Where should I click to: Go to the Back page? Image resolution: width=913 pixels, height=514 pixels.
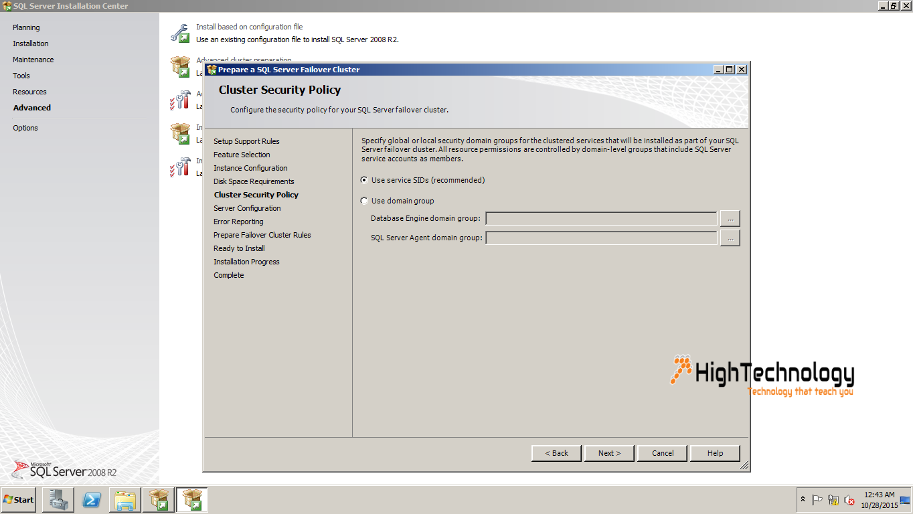click(556, 453)
